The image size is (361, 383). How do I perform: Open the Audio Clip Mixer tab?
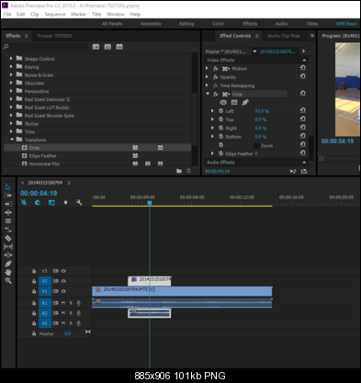pos(284,36)
